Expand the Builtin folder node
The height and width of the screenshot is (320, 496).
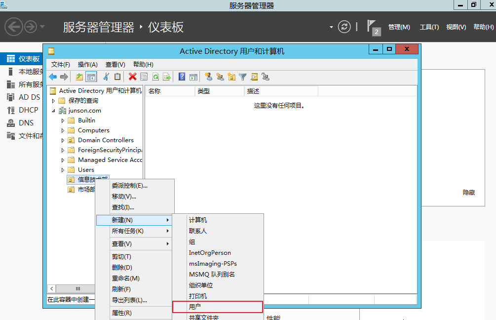click(63, 120)
